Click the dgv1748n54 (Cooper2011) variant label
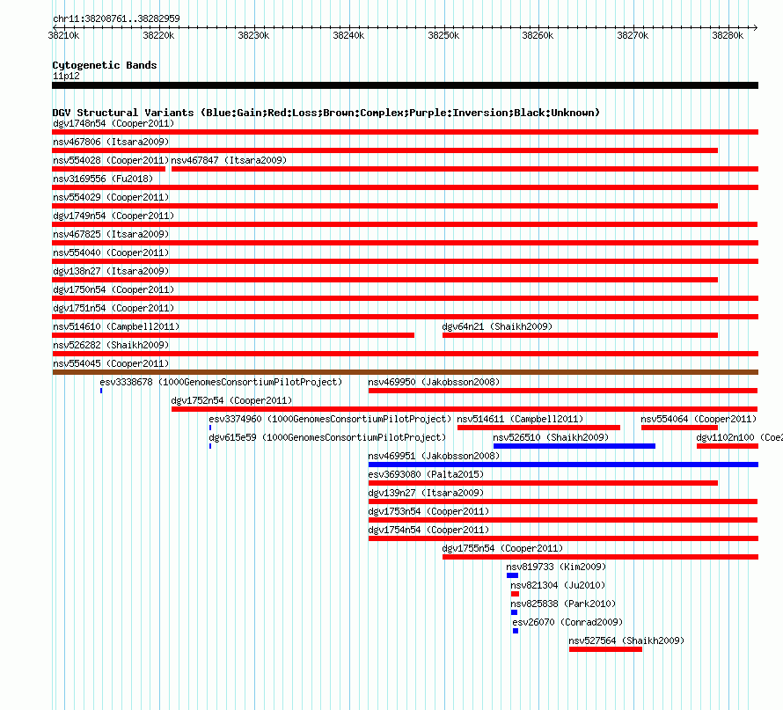This screenshot has height=710, width=783. (x=113, y=123)
